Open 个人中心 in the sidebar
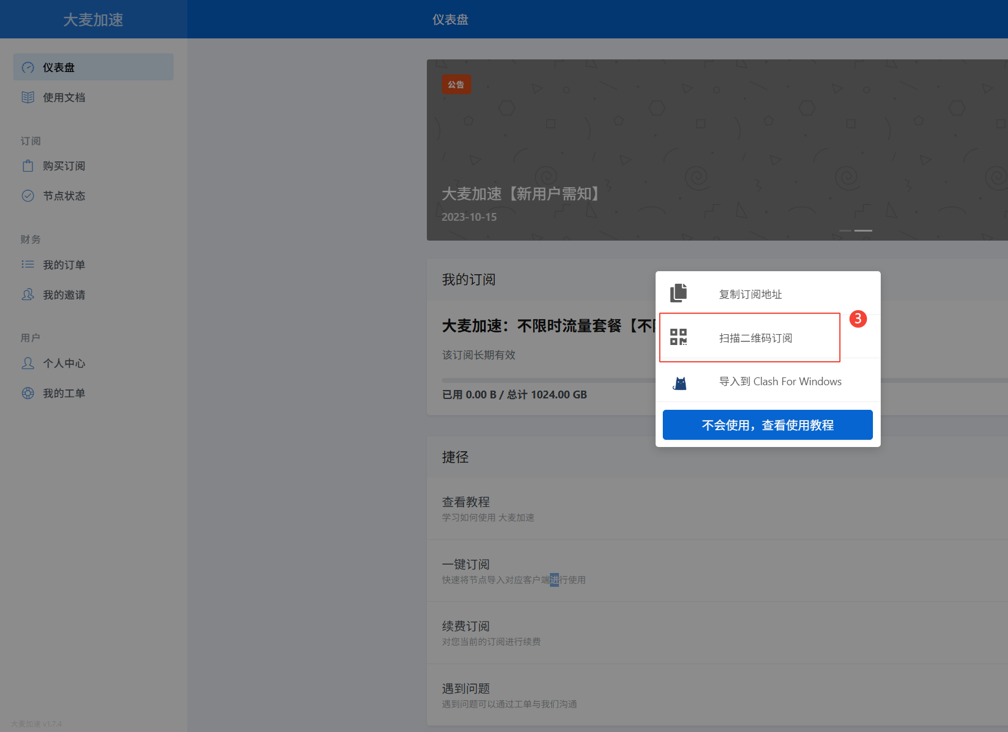1008x732 pixels. pos(64,363)
